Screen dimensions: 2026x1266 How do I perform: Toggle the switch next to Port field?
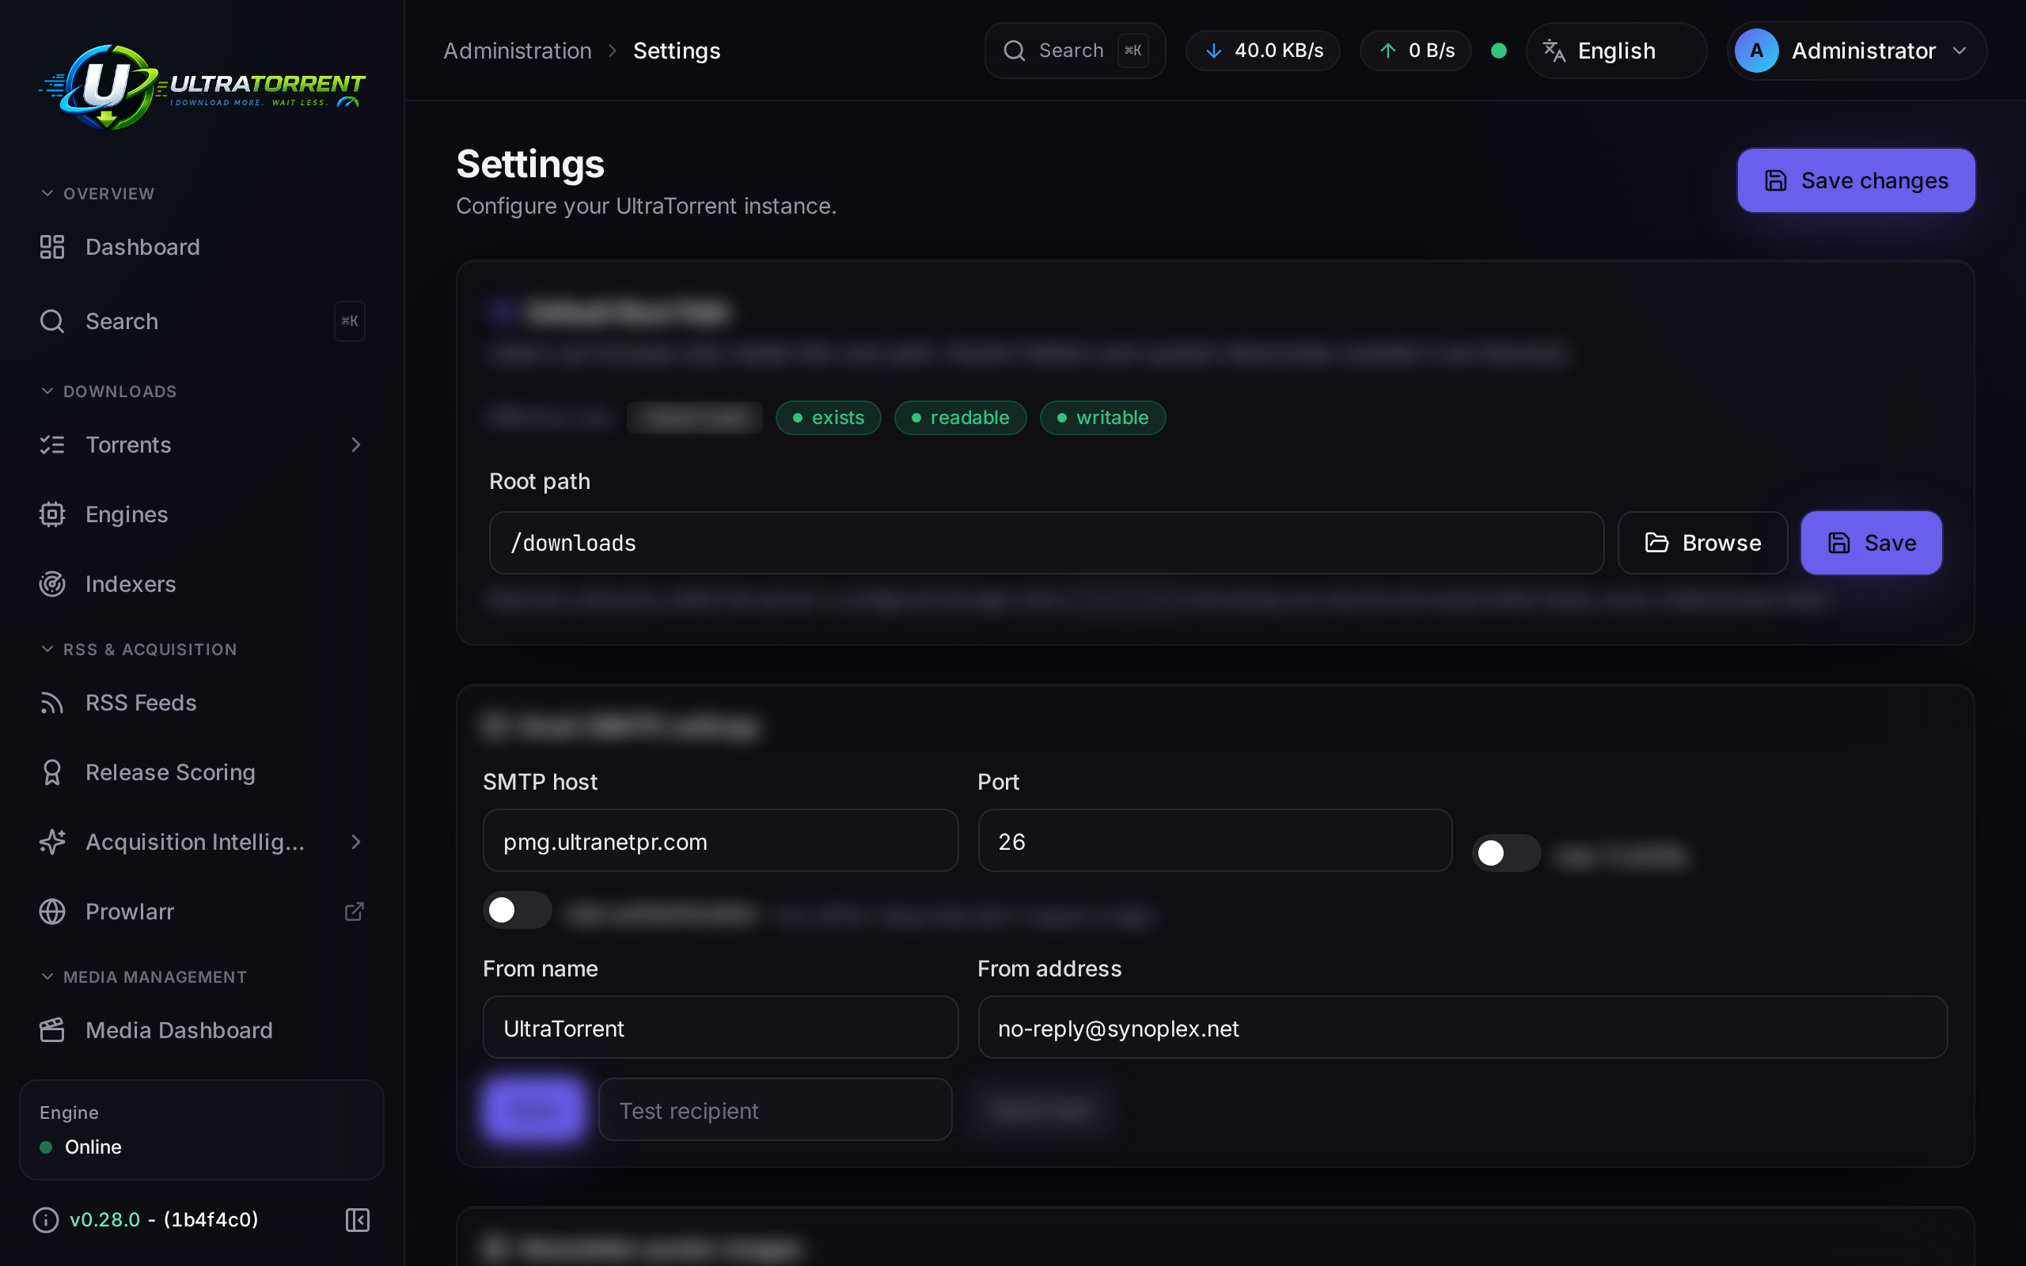(x=1506, y=853)
